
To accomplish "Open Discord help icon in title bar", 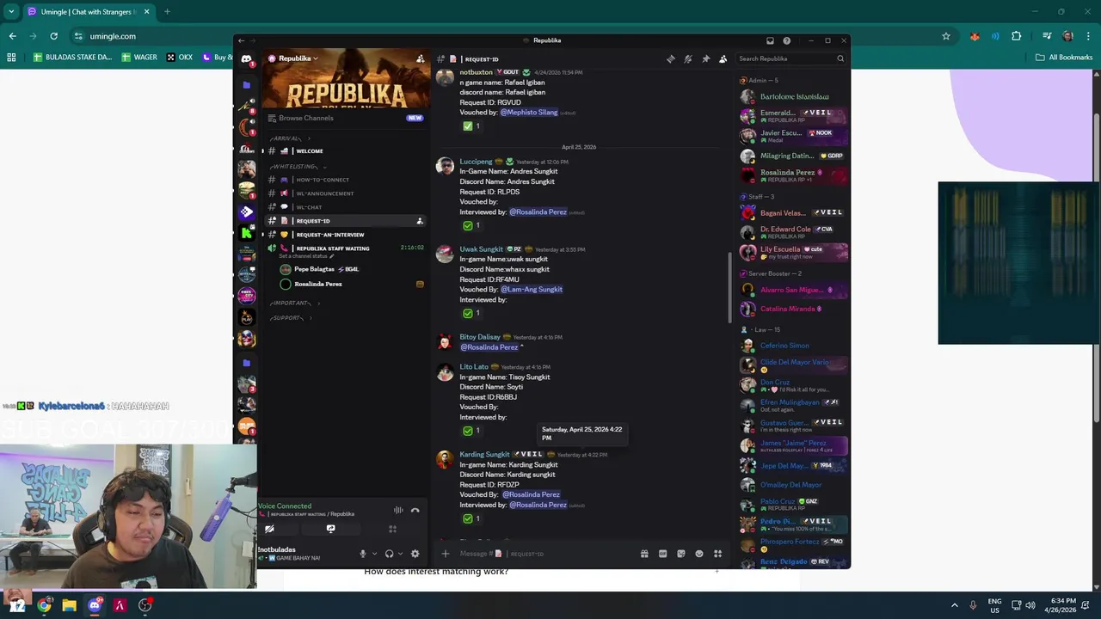I will [786, 40].
